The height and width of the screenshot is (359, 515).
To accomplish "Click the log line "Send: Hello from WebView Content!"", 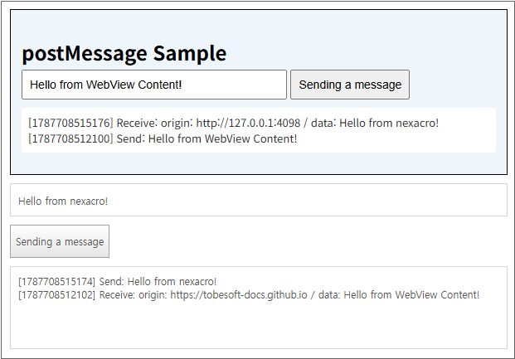I will 163,138.
